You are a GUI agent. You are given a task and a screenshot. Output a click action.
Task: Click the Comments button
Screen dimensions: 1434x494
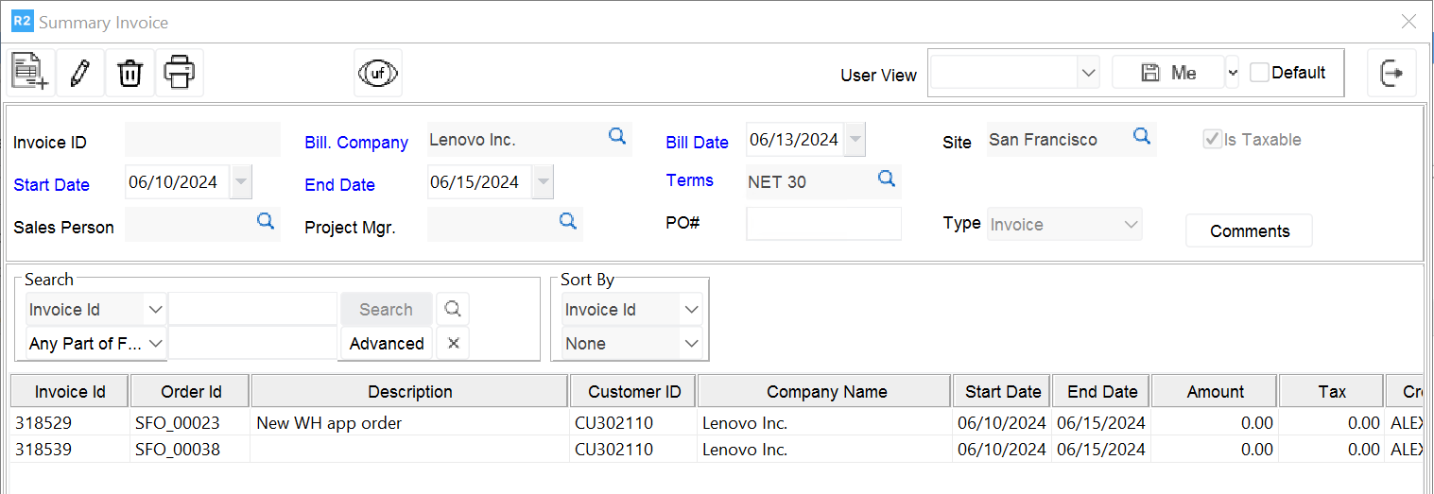tap(1249, 231)
